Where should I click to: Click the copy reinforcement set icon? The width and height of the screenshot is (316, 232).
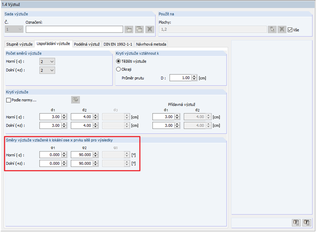click(x=139, y=29)
